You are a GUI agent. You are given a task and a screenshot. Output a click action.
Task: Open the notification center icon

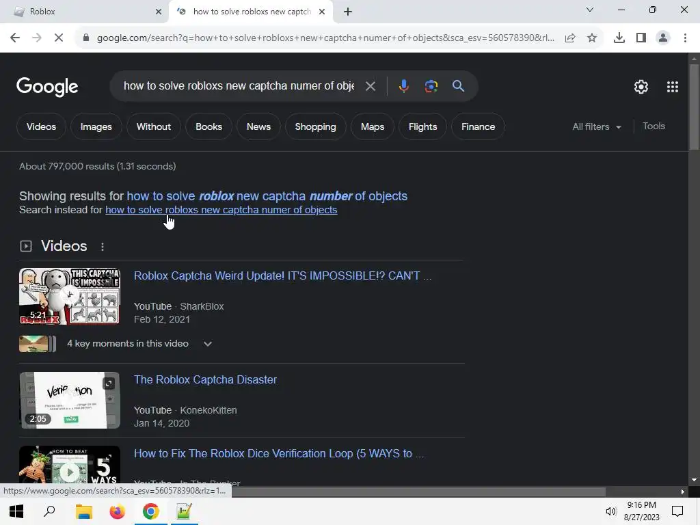click(x=677, y=511)
